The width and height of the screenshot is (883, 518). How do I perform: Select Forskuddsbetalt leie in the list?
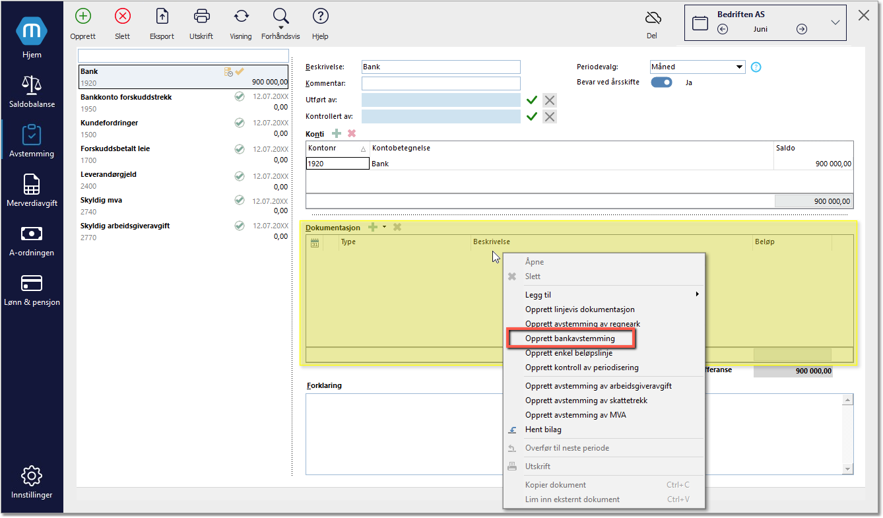pyautogui.click(x=183, y=154)
